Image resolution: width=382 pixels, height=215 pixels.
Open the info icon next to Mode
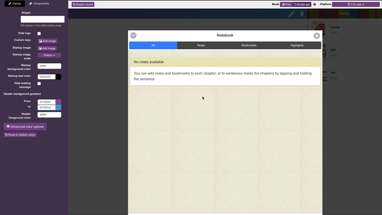315,5
